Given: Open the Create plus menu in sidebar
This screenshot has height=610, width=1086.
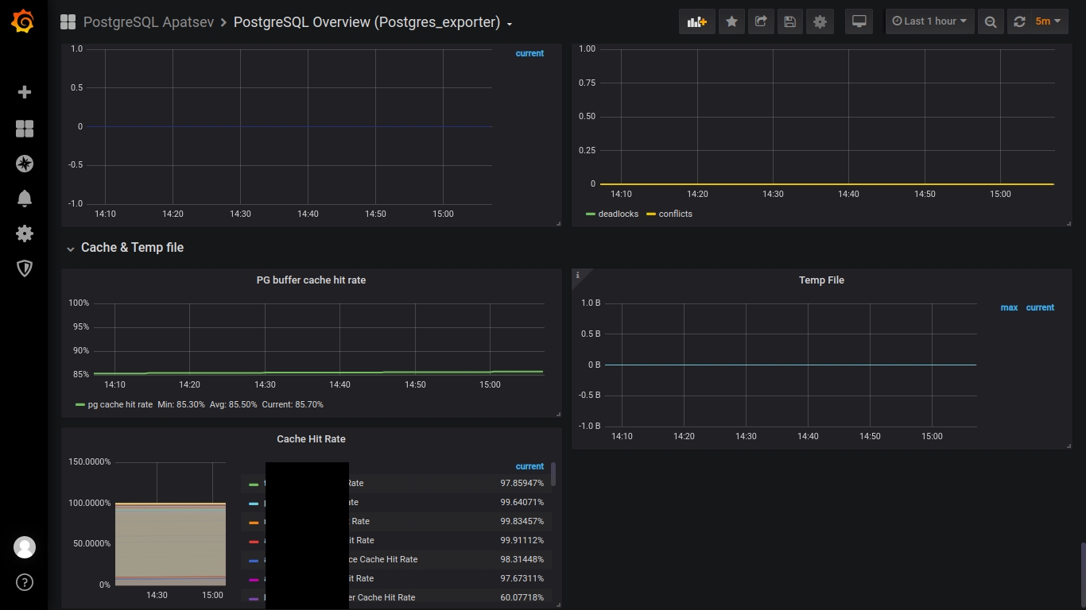Looking at the screenshot, I should [x=25, y=92].
